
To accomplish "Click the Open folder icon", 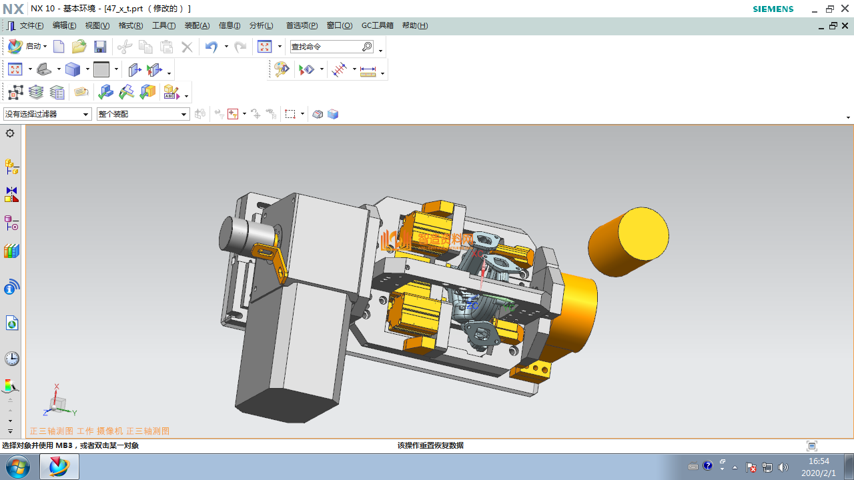I will click(79, 47).
